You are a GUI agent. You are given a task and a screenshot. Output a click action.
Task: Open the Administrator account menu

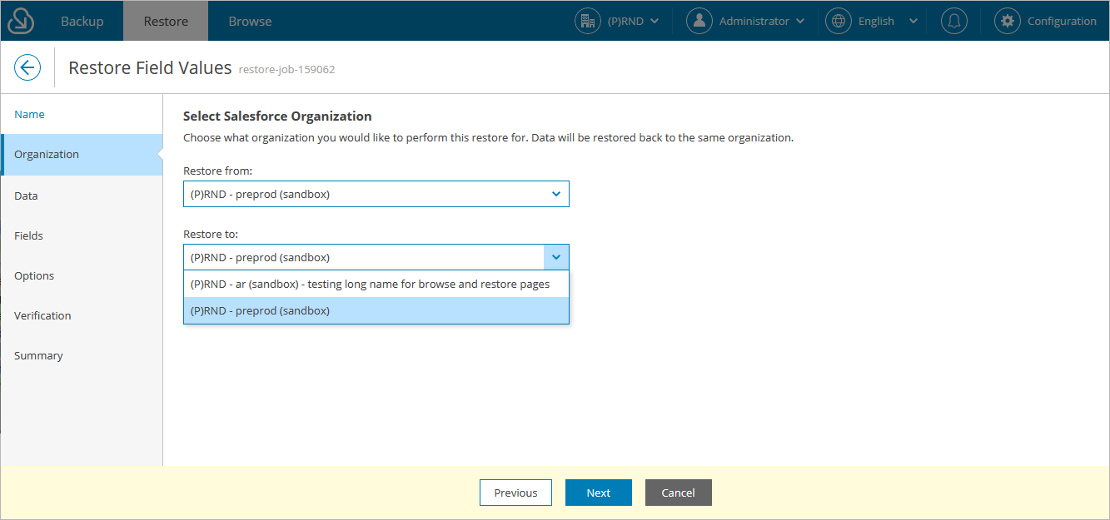(x=762, y=21)
